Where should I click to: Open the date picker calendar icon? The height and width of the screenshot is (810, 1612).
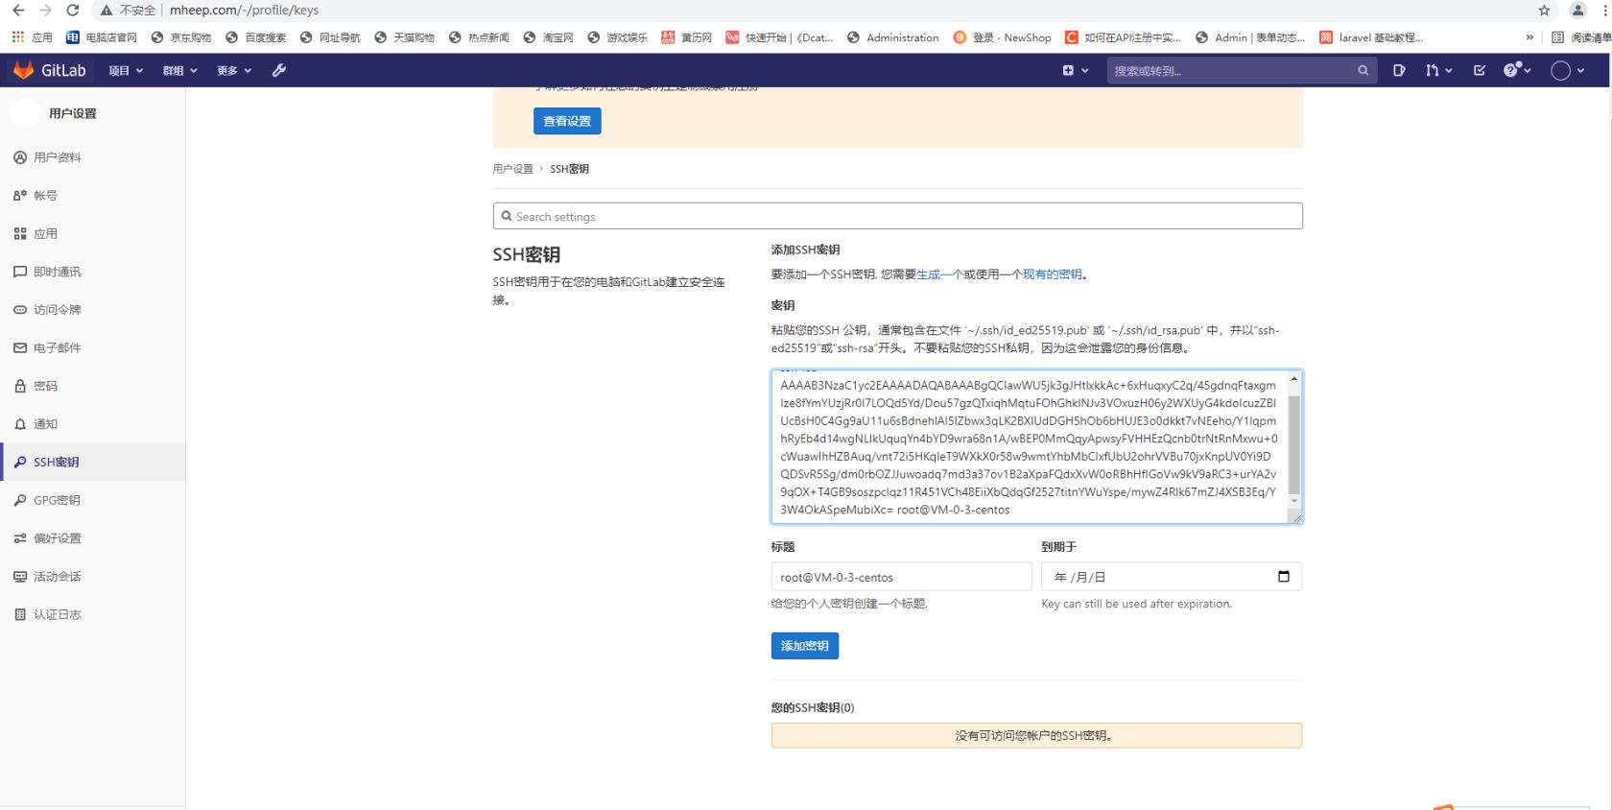point(1284,577)
